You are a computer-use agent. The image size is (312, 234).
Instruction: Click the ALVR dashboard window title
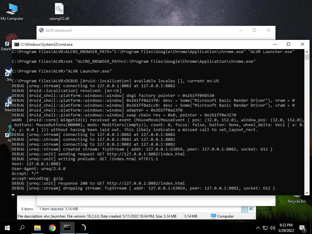[x=58, y=30]
